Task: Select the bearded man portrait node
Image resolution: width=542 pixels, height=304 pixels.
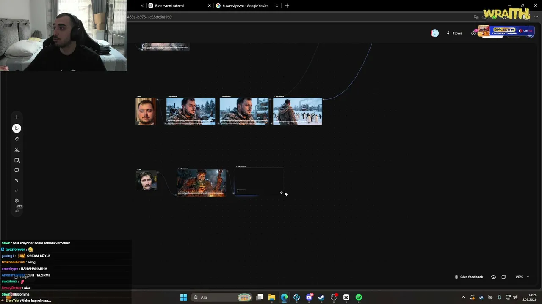Action: [146, 111]
